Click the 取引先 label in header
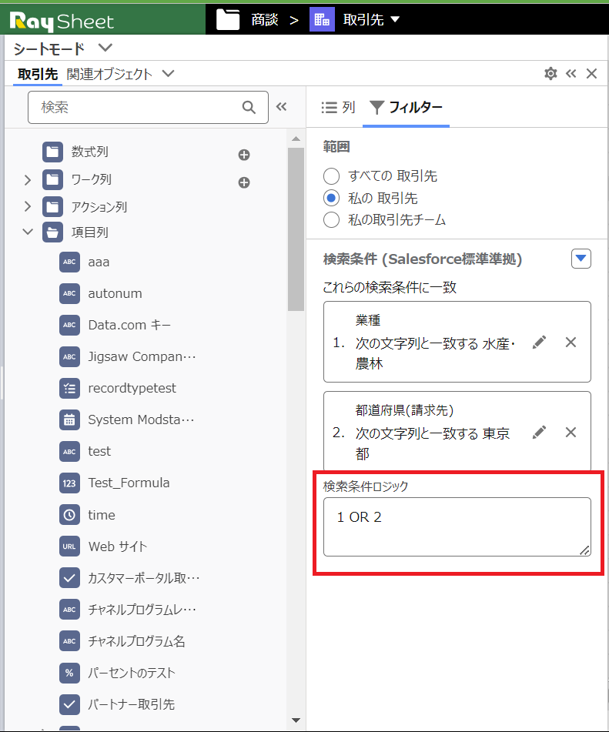This screenshot has width=609, height=732. pos(363,19)
